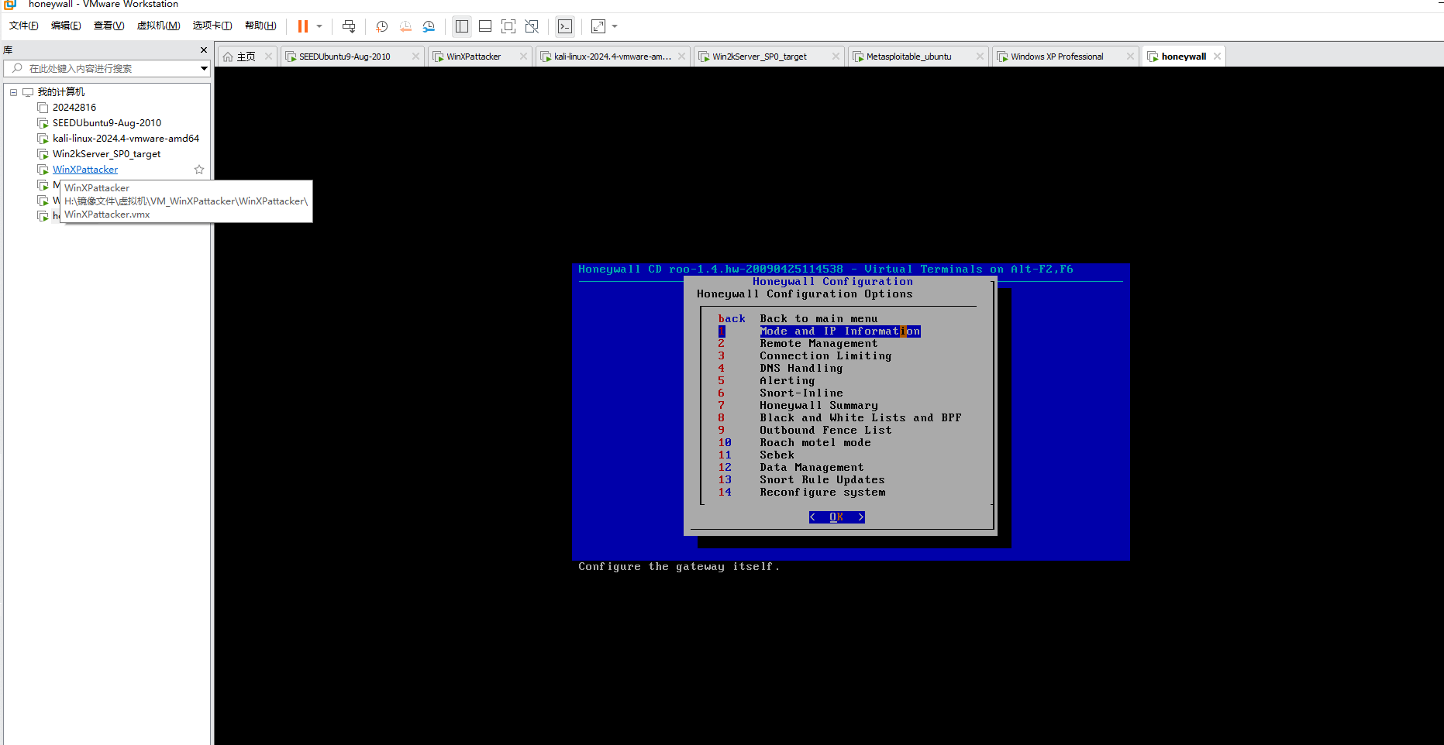
Task: Toggle the console view toolbar icon
Action: click(x=565, y=26)
